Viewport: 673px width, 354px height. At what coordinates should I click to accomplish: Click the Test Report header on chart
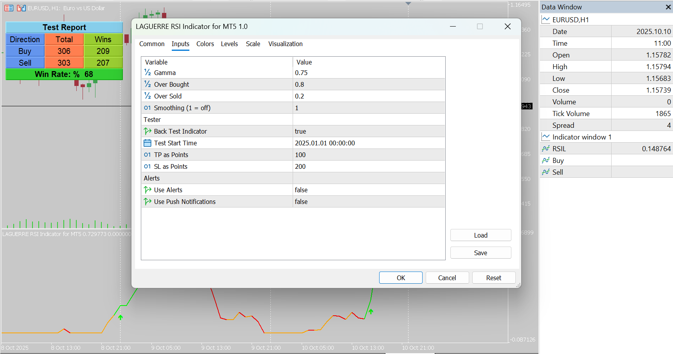click(64, 27)
